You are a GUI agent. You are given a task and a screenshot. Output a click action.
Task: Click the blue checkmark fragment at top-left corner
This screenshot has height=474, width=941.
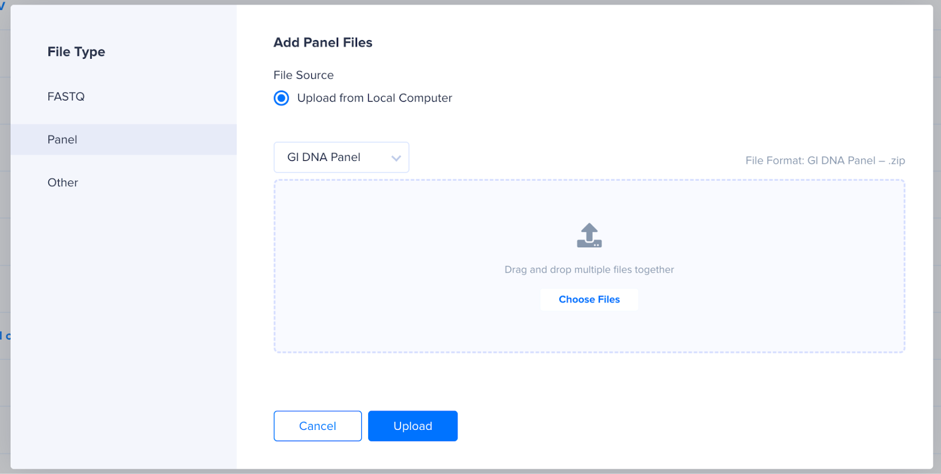pyautogui.click(x=2, y=5)
